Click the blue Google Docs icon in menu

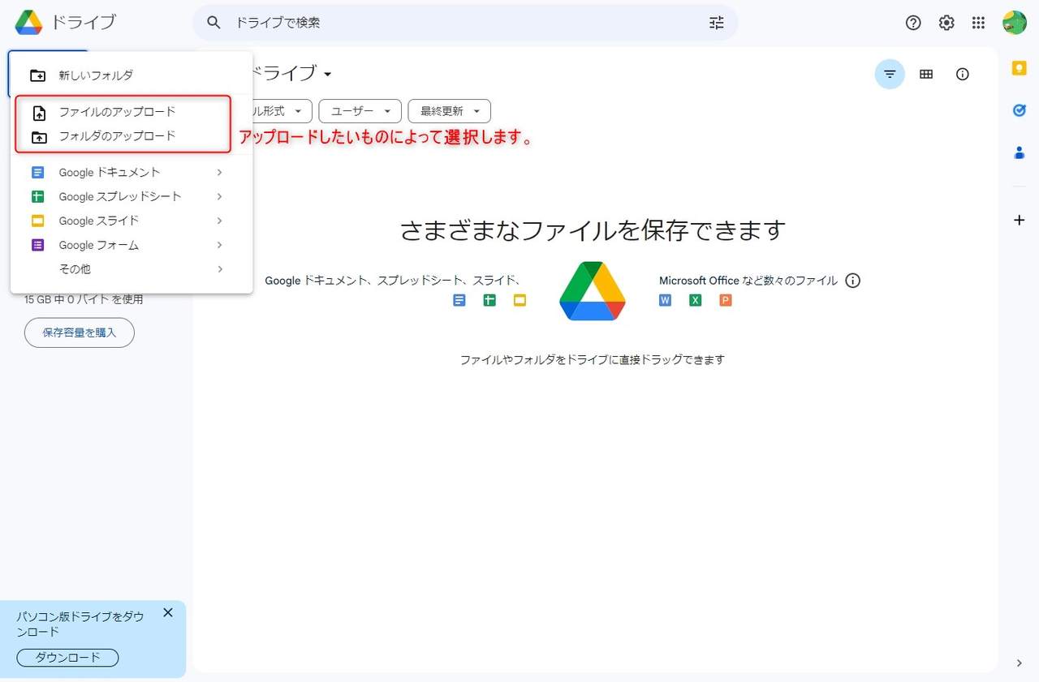click(x=37, y=172)
